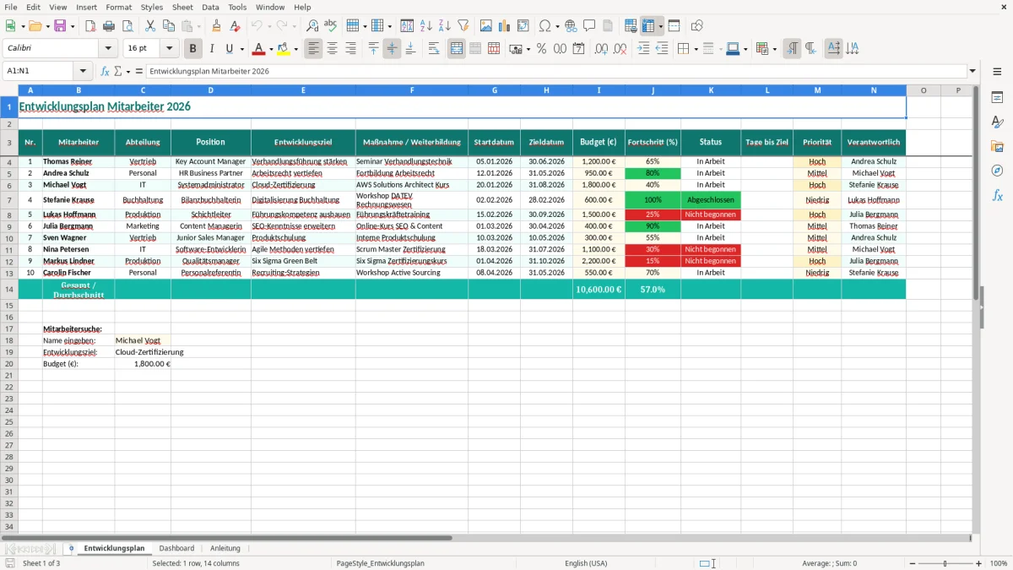The height and width of the screenshot is (570, 1013).
Task: Export directly as PDF icon
Action: (90, 26)
